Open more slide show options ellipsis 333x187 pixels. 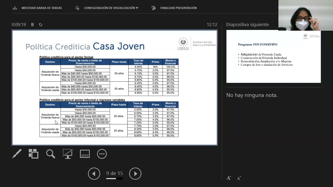[102, 154]
